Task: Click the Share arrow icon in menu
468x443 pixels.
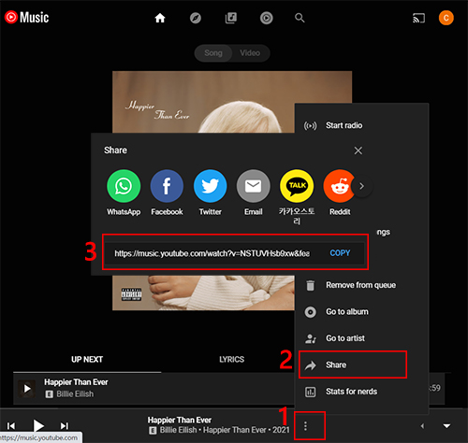Action: [311, 365]
